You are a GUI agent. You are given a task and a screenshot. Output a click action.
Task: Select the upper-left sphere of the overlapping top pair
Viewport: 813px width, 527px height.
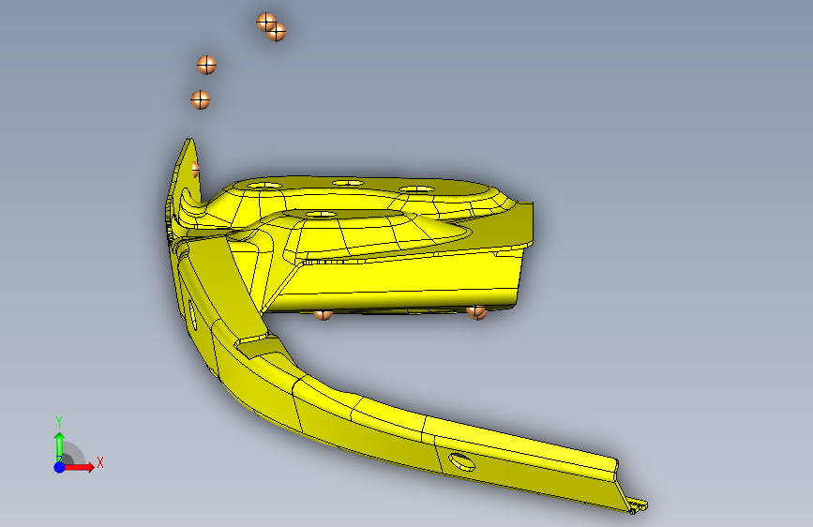(265, 22)
